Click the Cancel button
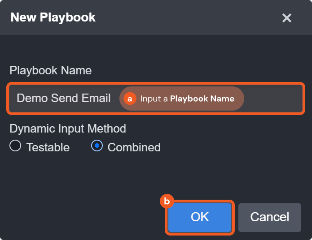 pyautogui.click(x=269, y=217)
